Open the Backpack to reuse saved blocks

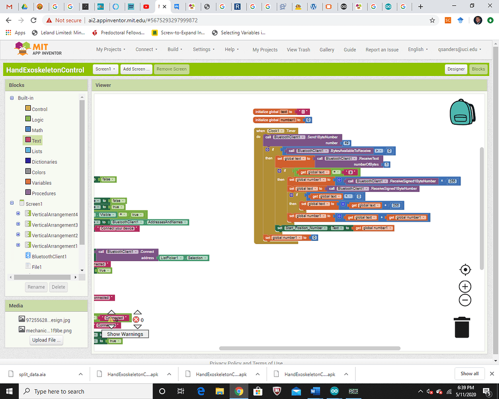pos(461,112)
